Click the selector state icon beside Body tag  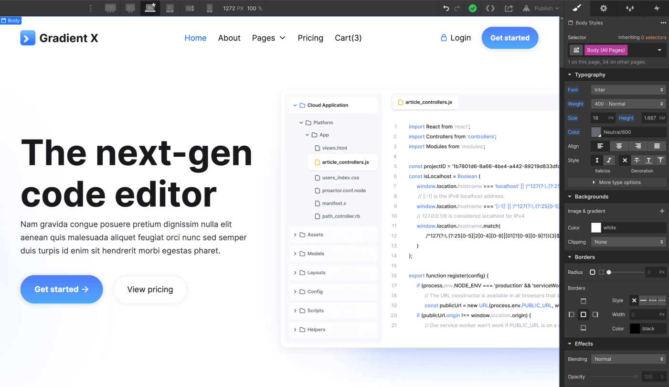point(576,50)
